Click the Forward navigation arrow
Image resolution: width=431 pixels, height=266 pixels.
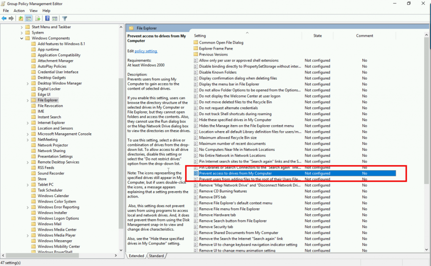click(x=11, y=18)
